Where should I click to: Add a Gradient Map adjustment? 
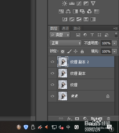[x=93, y=19]
